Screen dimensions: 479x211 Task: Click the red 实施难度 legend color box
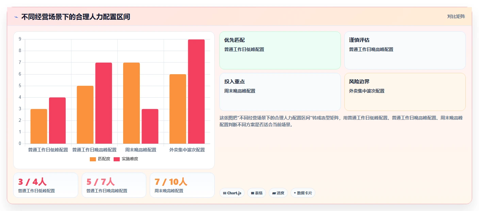[117, 159]
